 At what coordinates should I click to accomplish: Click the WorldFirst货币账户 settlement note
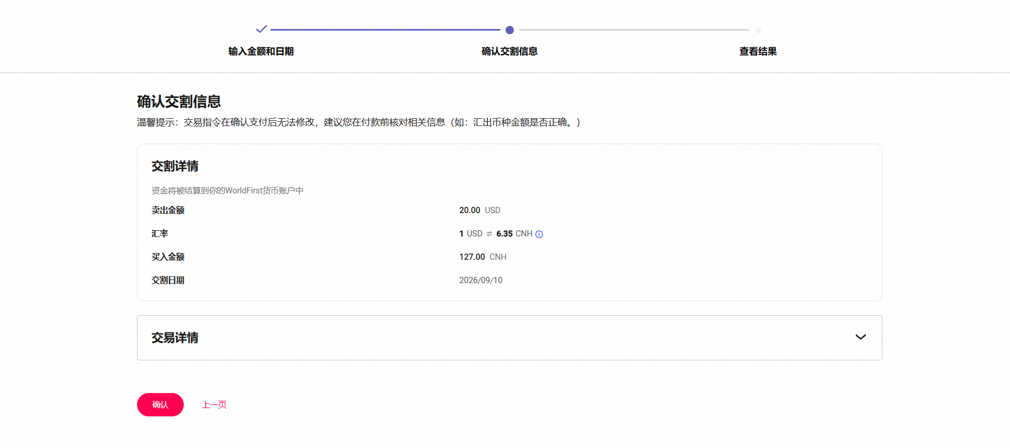click(x=227, y=191)
